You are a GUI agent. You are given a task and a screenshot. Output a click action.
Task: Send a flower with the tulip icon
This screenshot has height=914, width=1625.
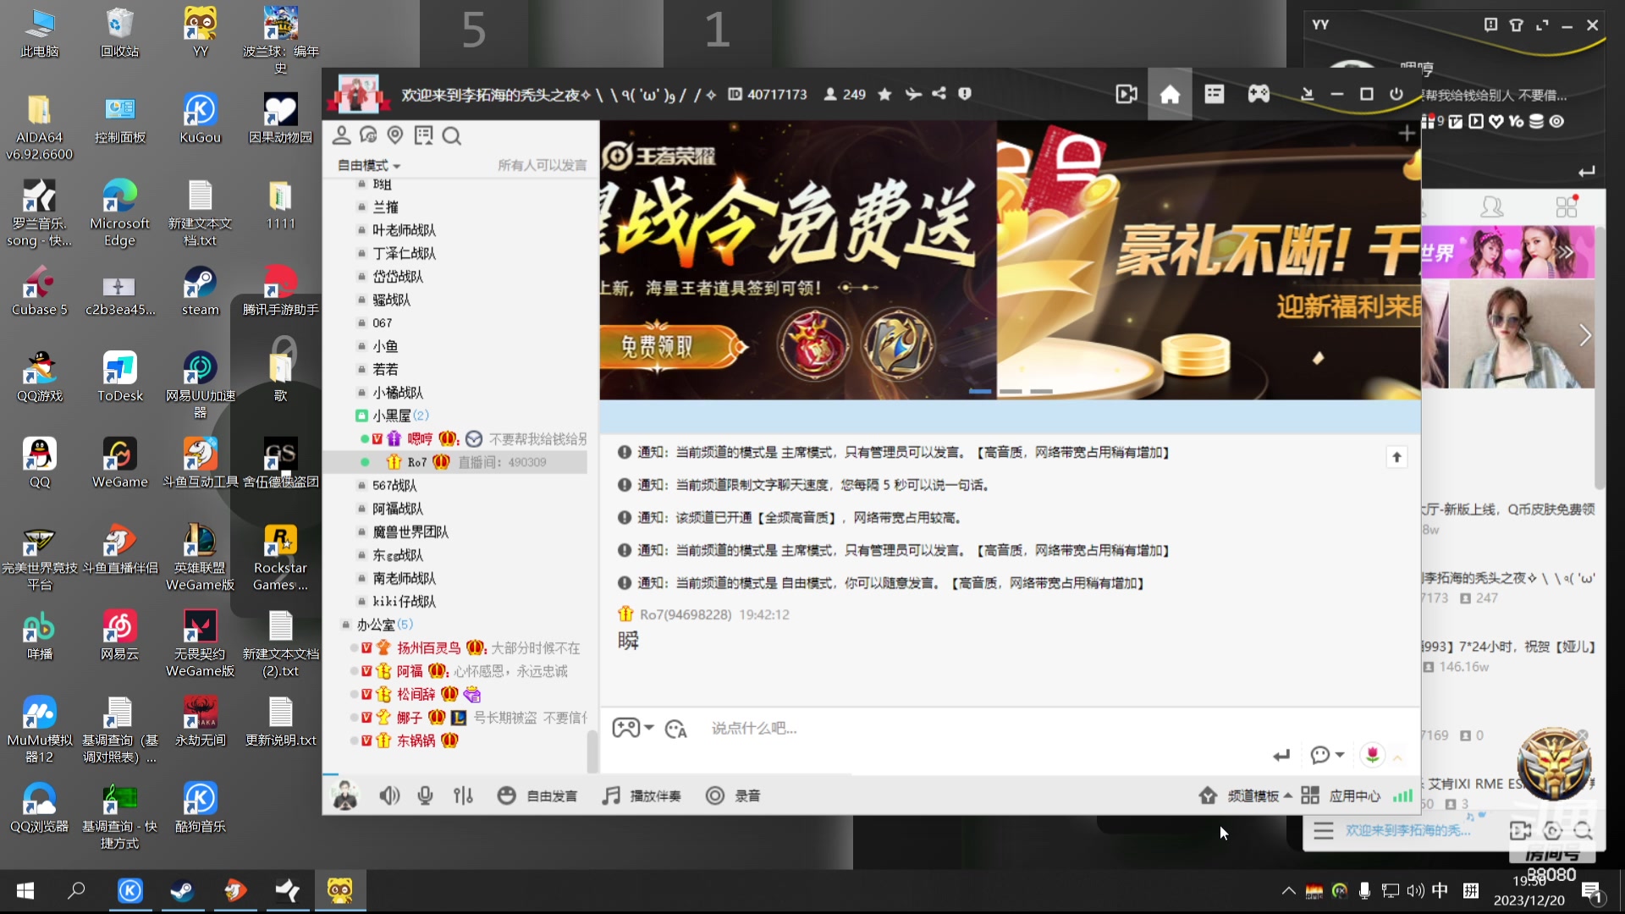pyautogui.click(x=1372, y=755)
